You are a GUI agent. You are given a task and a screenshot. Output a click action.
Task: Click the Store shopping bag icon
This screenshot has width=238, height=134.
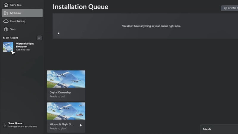click(6, 29)
